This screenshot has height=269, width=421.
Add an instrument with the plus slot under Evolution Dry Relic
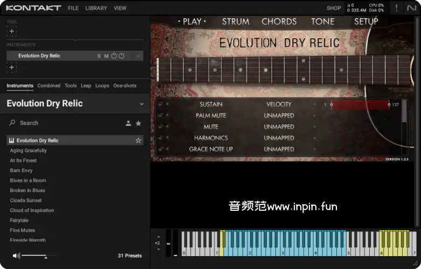[11, 67]
